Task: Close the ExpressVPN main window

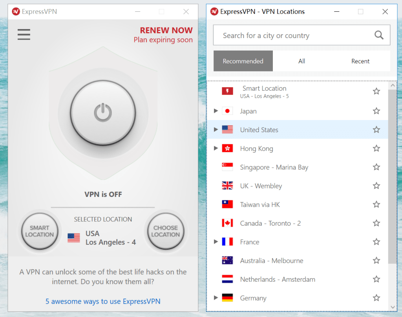Action: click(x=186, y=11)
